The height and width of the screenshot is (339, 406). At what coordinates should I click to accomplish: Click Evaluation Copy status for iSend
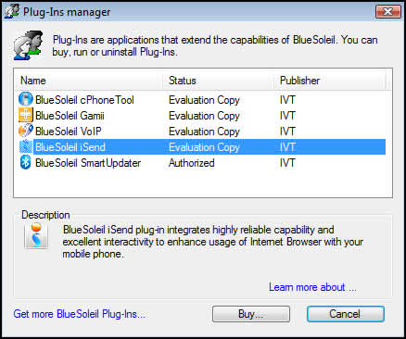204,147
